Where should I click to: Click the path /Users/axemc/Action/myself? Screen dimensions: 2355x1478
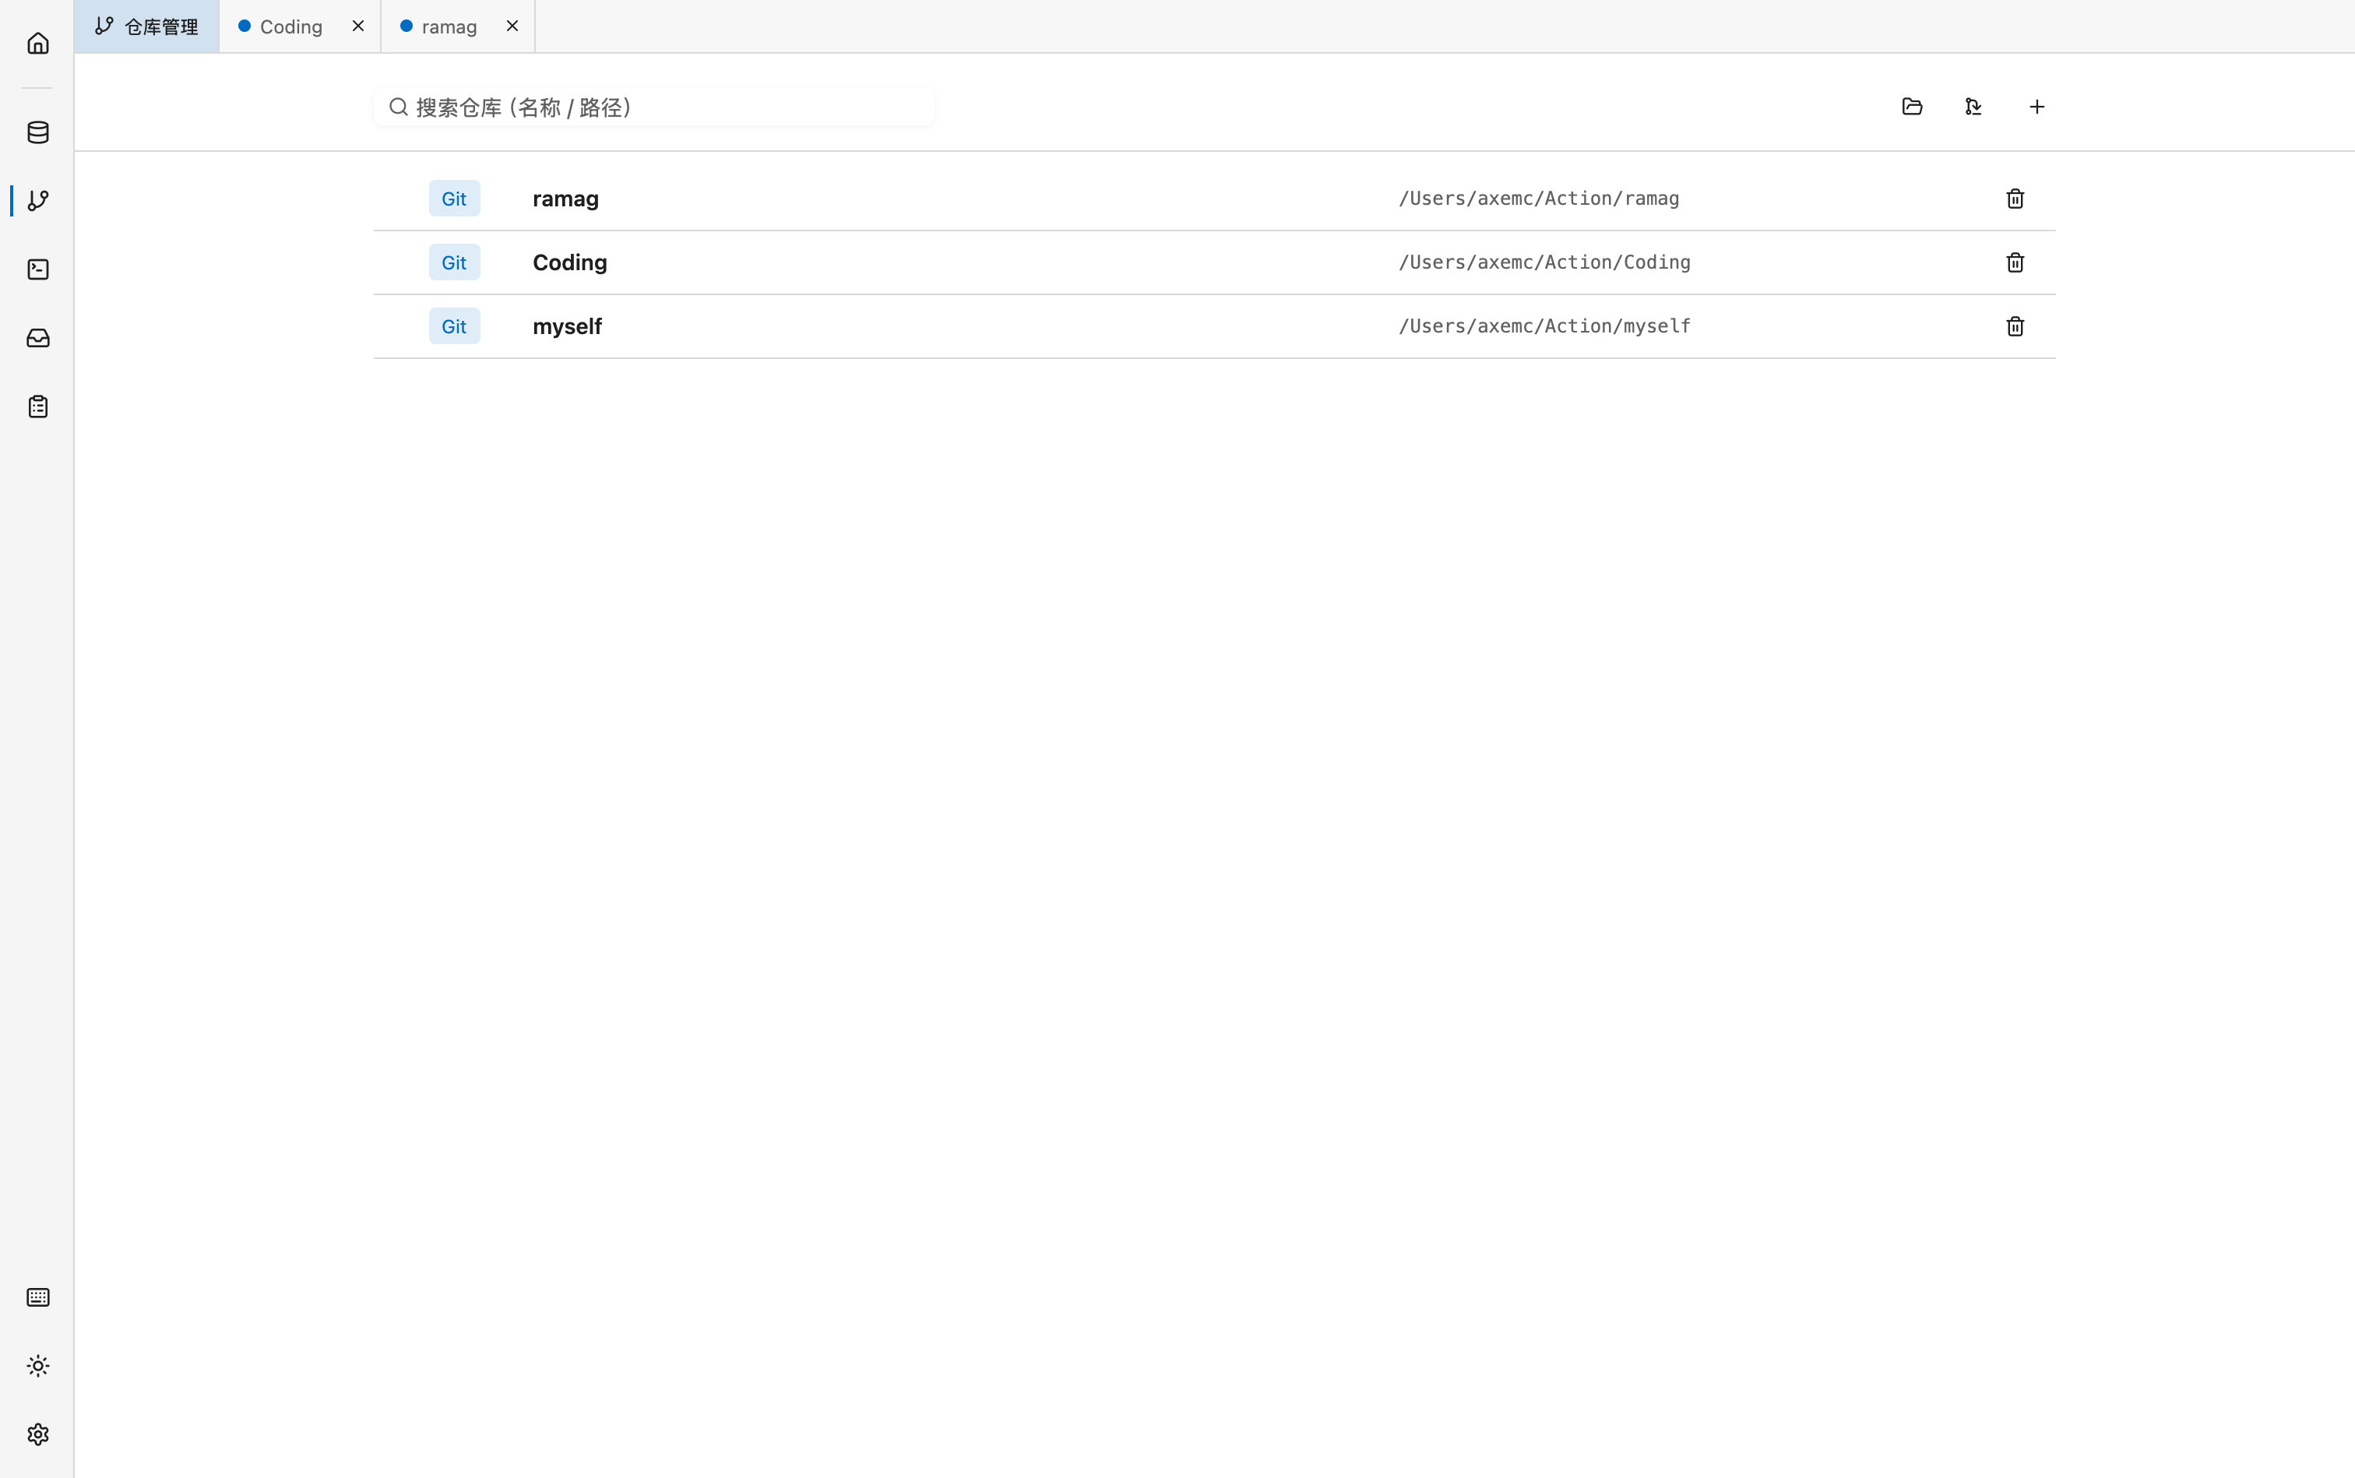(1544, 326)
